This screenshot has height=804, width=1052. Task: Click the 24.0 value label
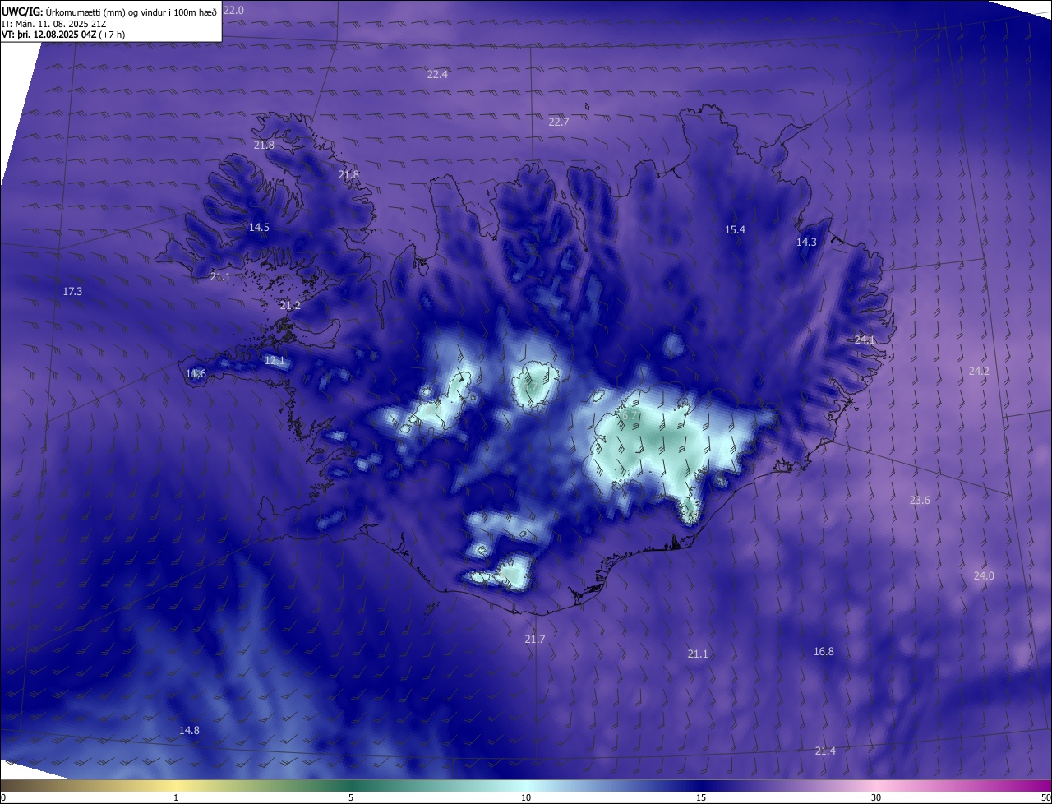tap(984, 575)
